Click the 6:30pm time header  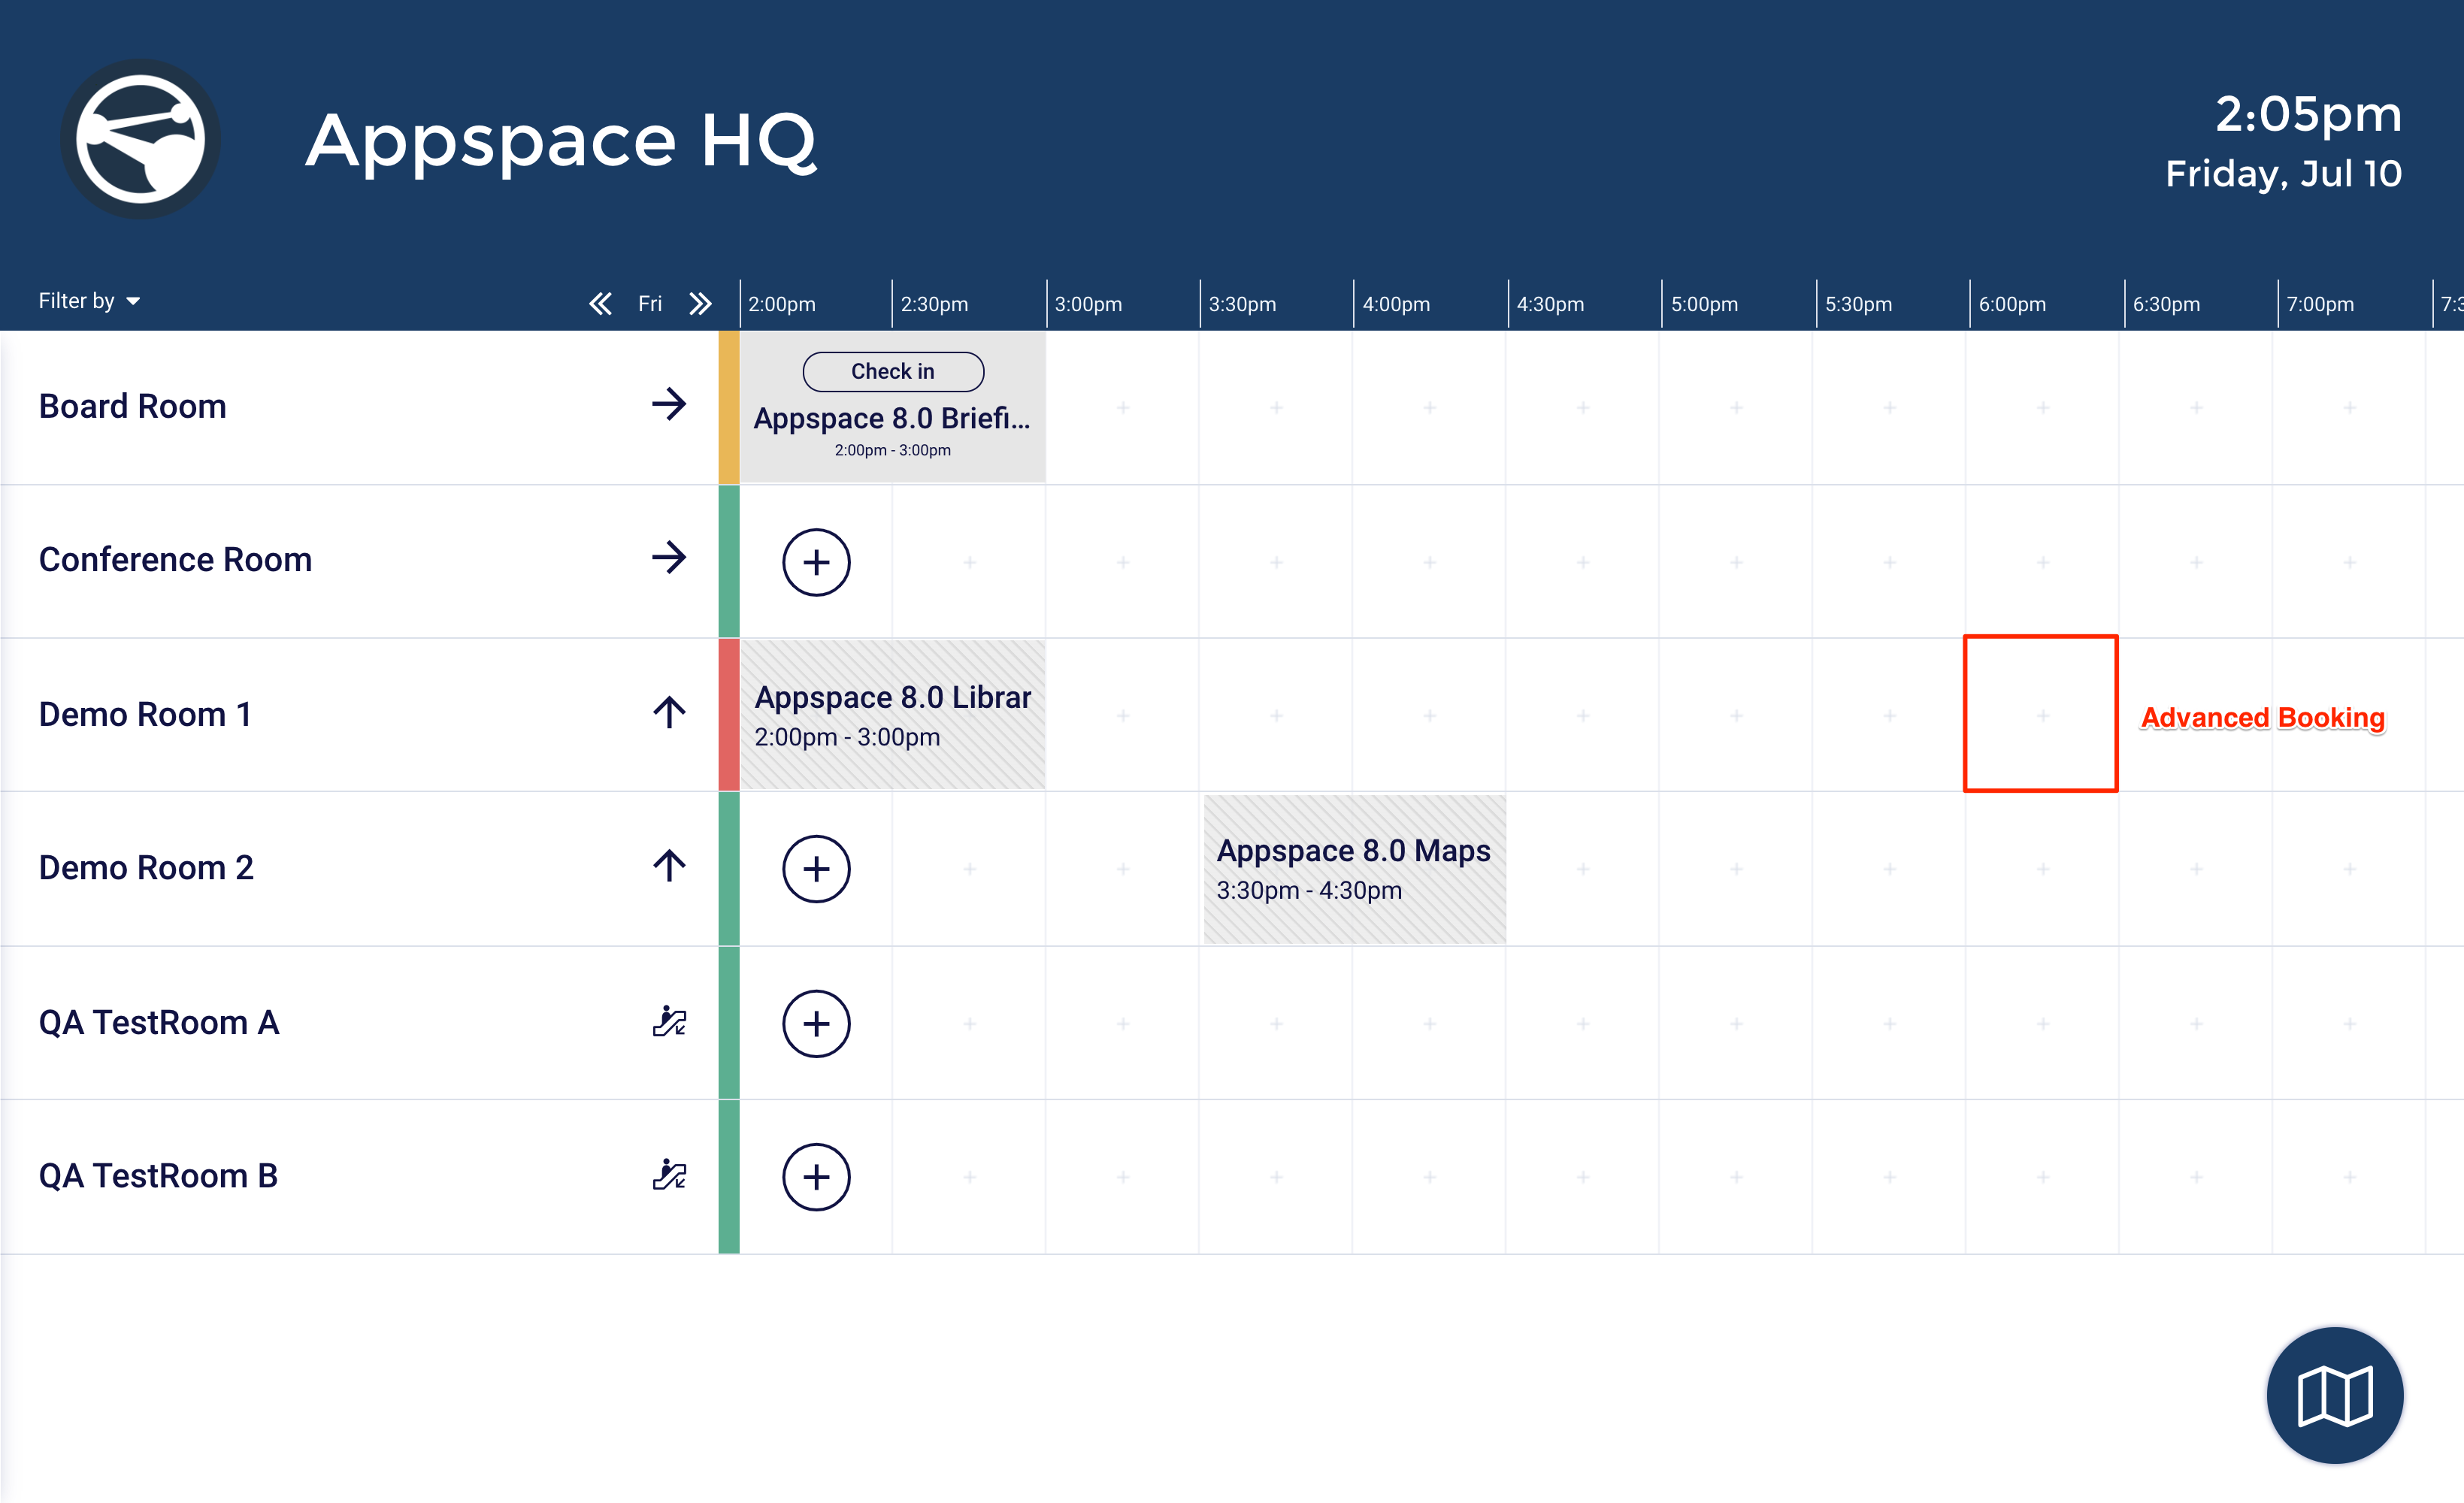click(x=2166, y=304)
